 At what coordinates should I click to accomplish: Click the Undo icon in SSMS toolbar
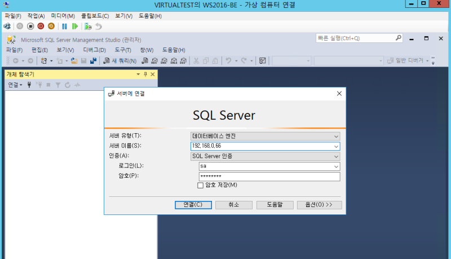coord(228,61)
